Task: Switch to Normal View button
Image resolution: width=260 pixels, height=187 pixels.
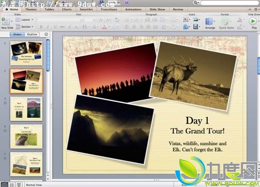Action: coord(5,185)
